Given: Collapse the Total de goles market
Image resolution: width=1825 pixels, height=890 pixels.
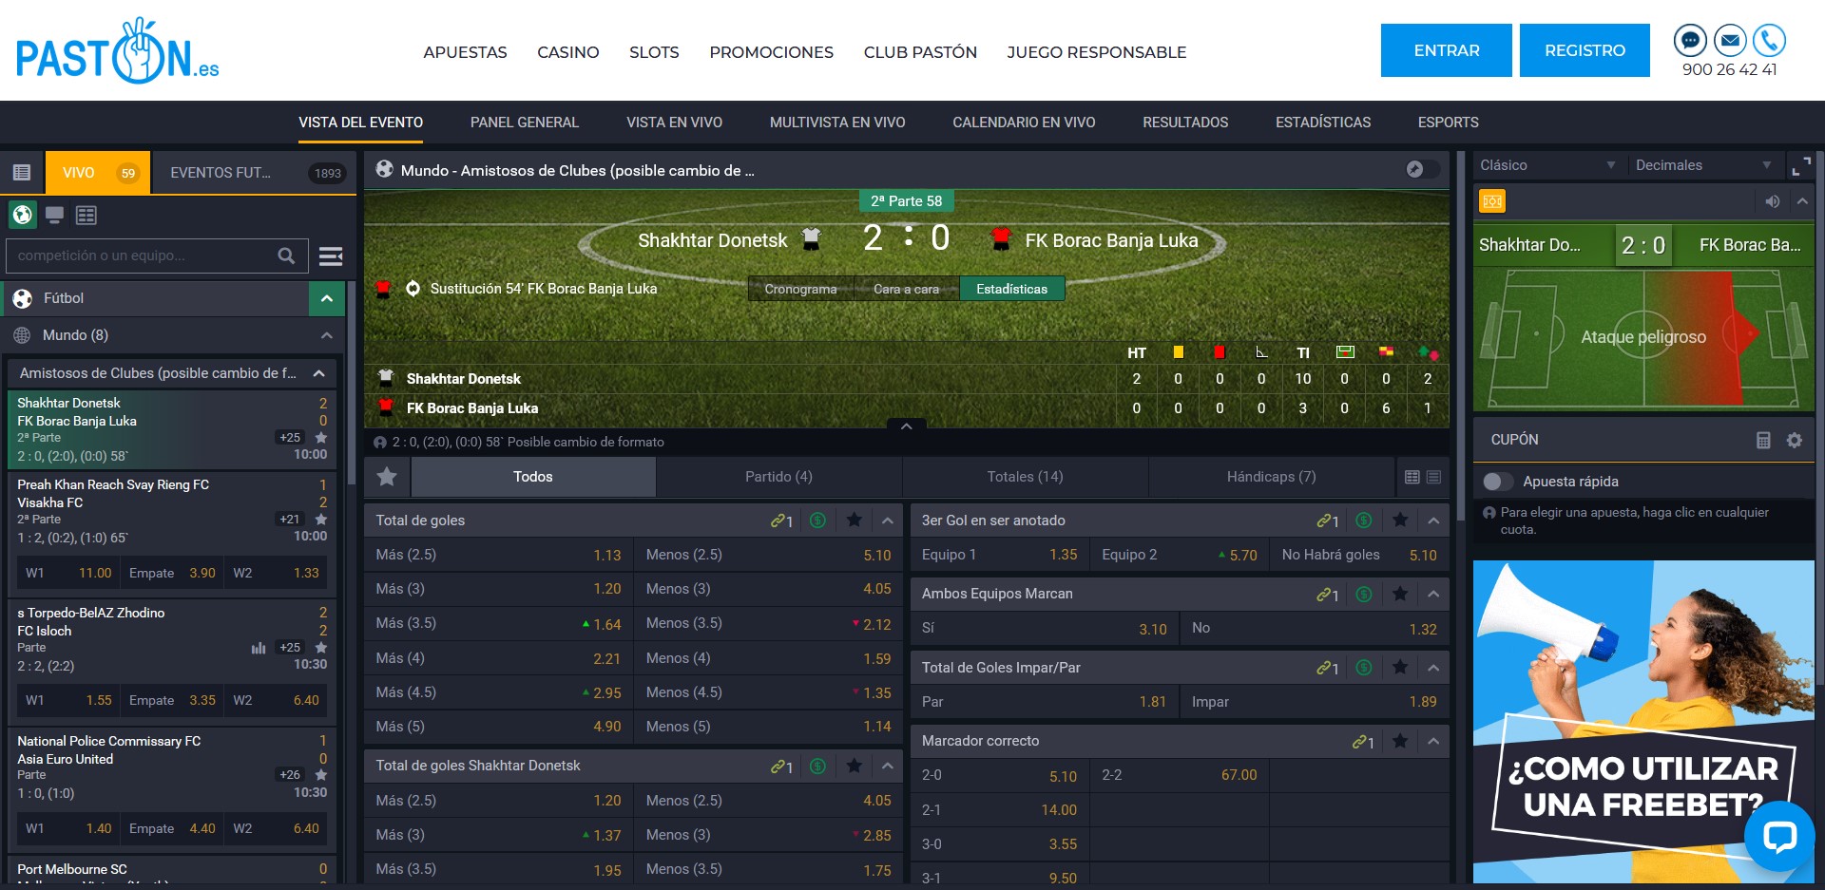Looking at the screenshot, I should click(x=888, y=521).
